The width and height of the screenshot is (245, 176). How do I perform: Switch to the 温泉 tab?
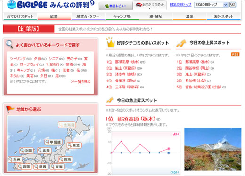pyautogui.click(x=189, y=16)
